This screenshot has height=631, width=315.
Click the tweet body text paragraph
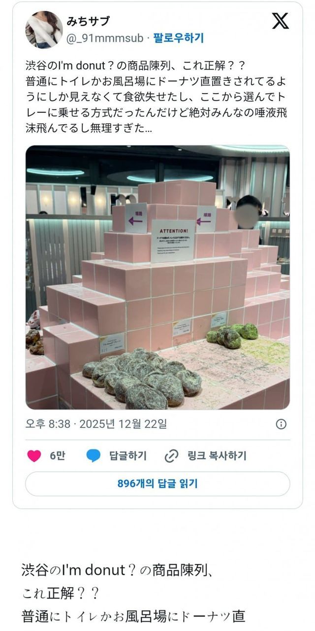coord(157,98)
